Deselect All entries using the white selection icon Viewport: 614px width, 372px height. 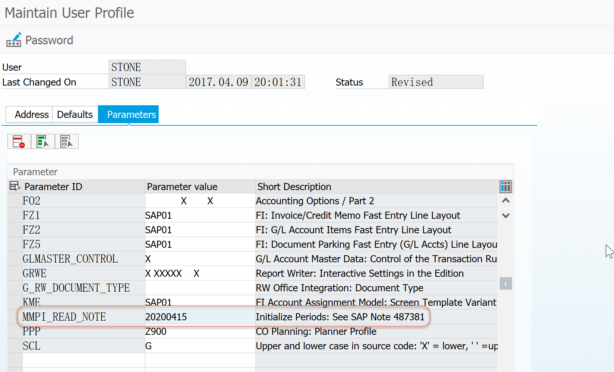67,141
